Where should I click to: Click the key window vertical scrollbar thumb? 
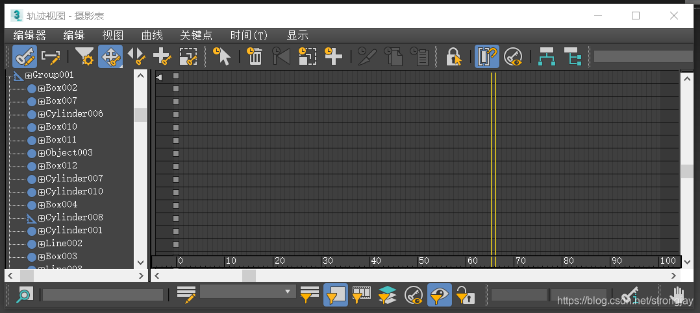click(686, 171)
